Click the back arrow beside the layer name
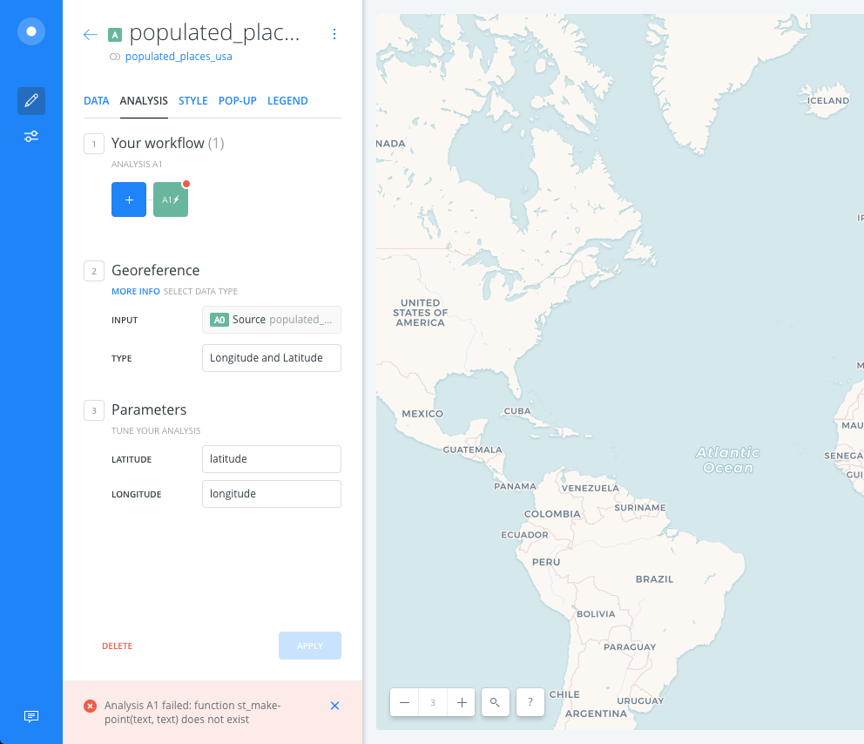864x744 pixels. pos(90,33)
